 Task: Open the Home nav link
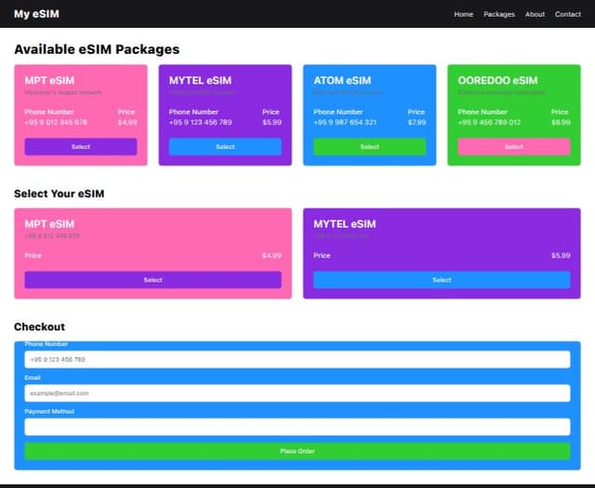463,14
